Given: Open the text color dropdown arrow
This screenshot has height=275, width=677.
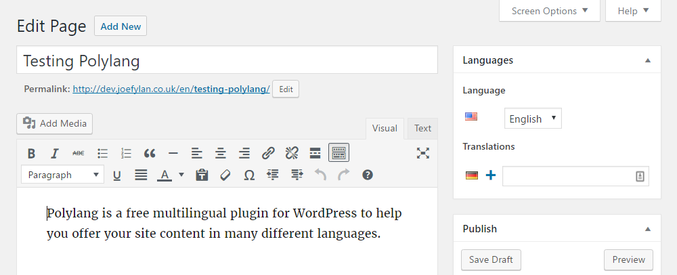Looking at the screenshot, I should tap(181, 175).
